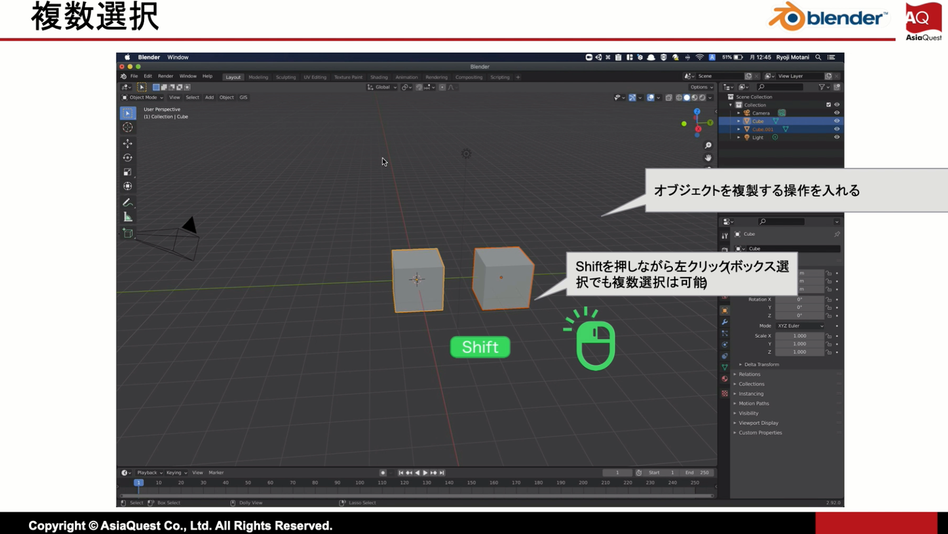Toggle visibility of the Light object
Screen dimensions: 948x534
pos(837,137)
